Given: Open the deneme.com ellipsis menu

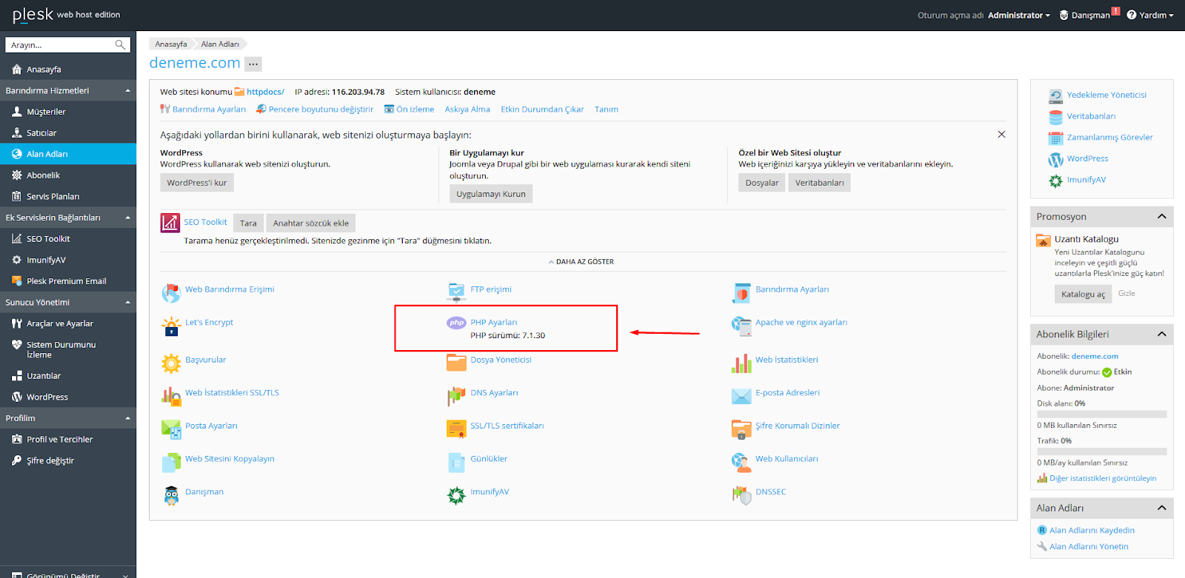Looking at the screenshot, I should [x=253, y=64].
